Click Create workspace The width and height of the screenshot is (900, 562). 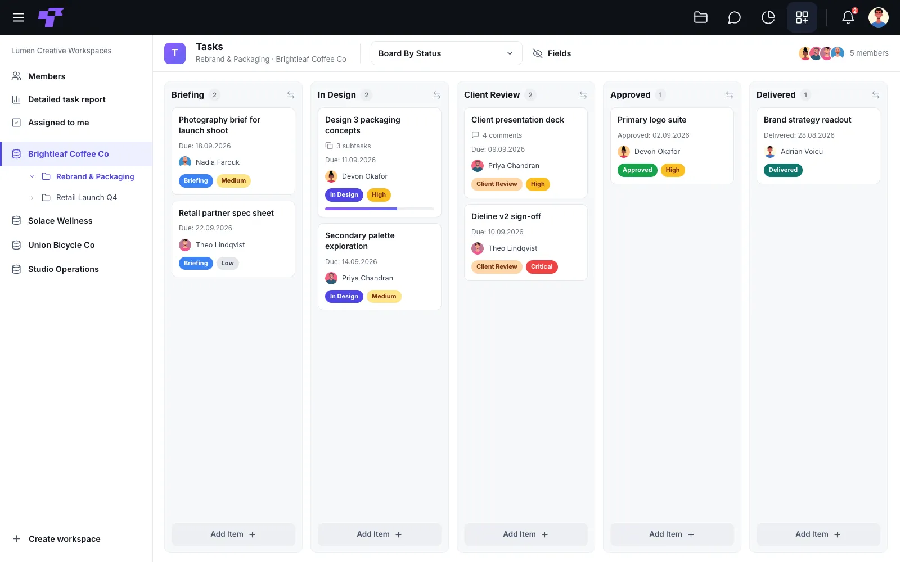pos(56,539)
